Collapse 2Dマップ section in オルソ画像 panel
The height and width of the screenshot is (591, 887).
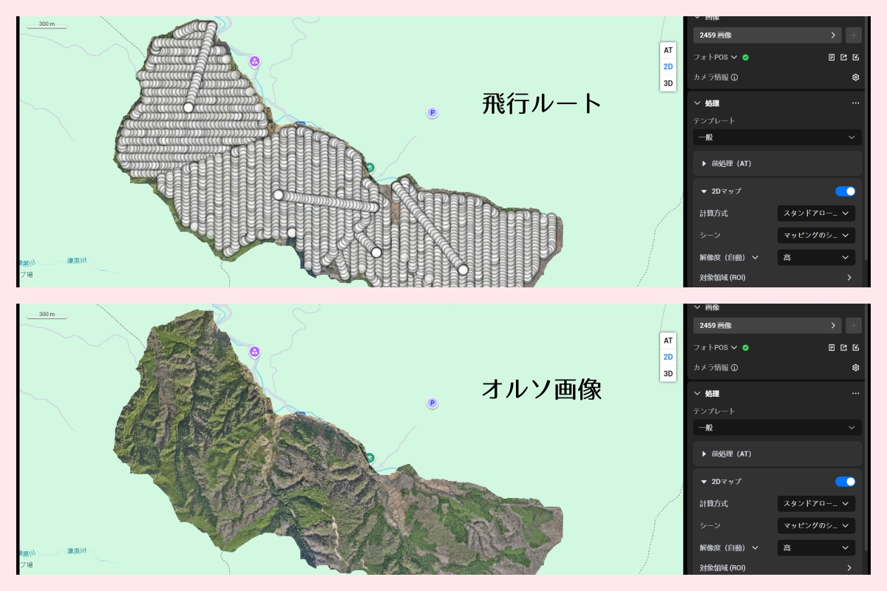coord(704,482)
